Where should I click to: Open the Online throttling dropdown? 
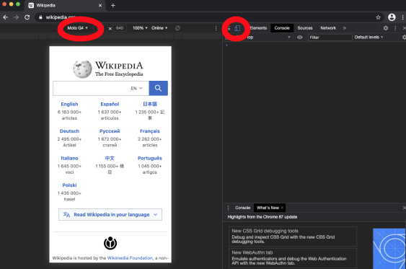coord(159,28)
